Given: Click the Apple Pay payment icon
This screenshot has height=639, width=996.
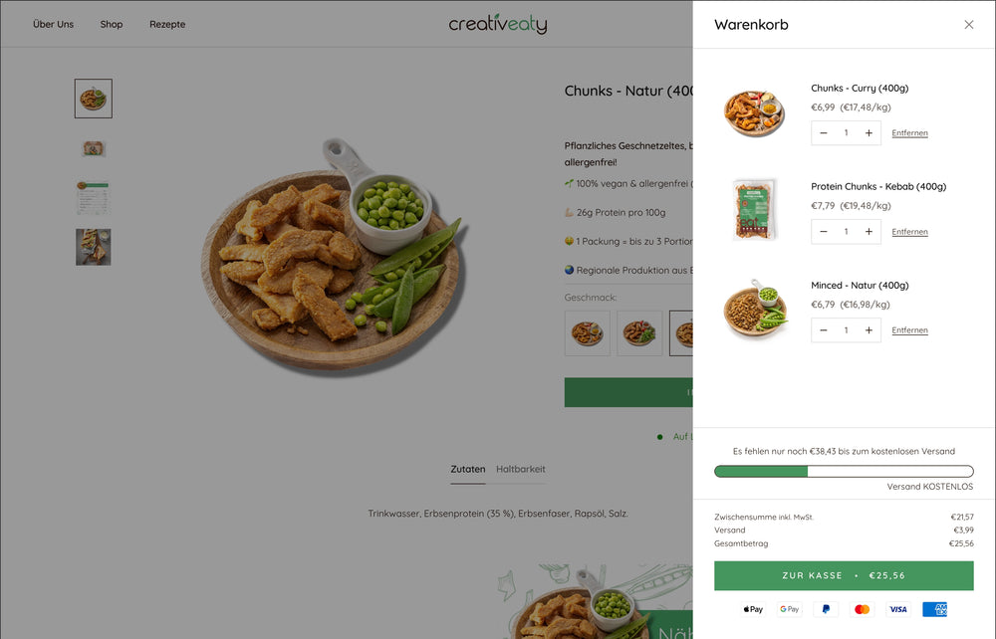Looking at the screenshot, I should [x=752, y=609].
